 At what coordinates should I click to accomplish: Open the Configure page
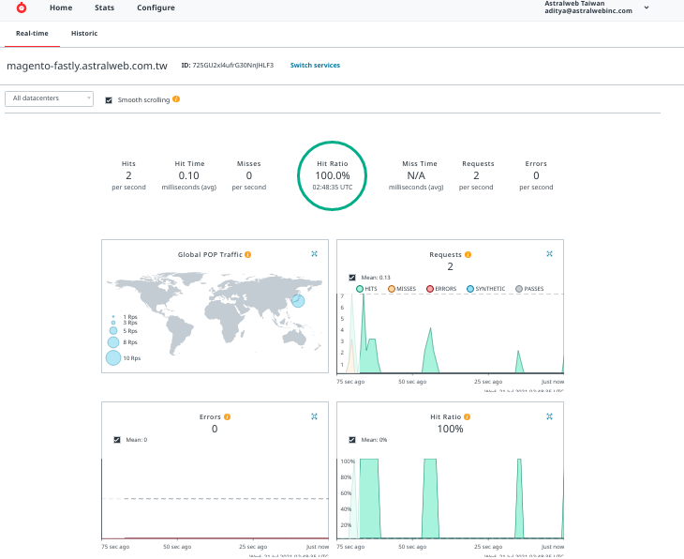tap(156, 8)
